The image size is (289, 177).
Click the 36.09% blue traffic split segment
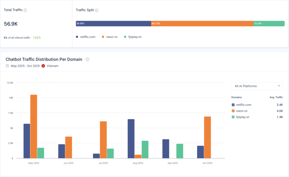(x=113, y=23)
